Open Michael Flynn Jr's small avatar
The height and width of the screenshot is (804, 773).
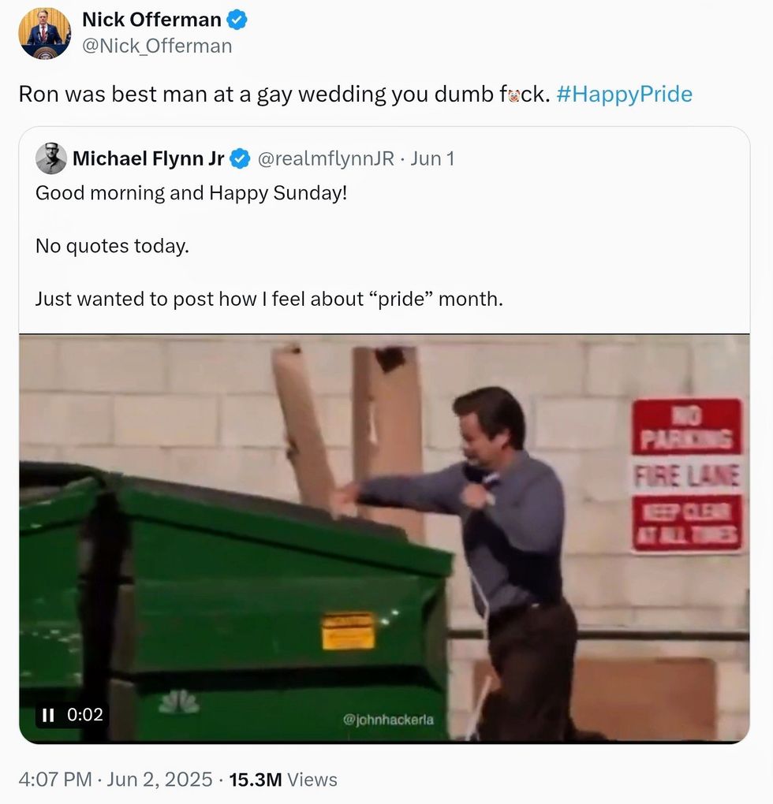[51, 158]
